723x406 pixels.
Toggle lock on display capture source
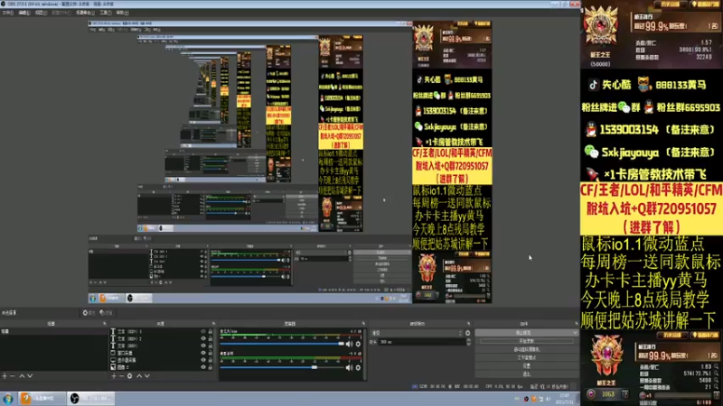(x=211, y=360)
